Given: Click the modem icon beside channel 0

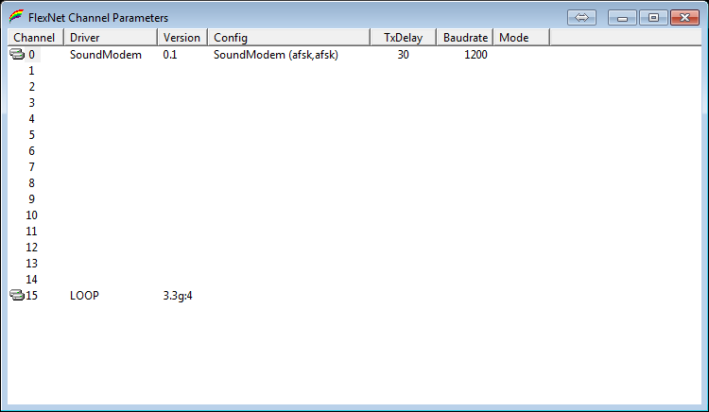Looking at the screenshot, I should coord(17,54).
